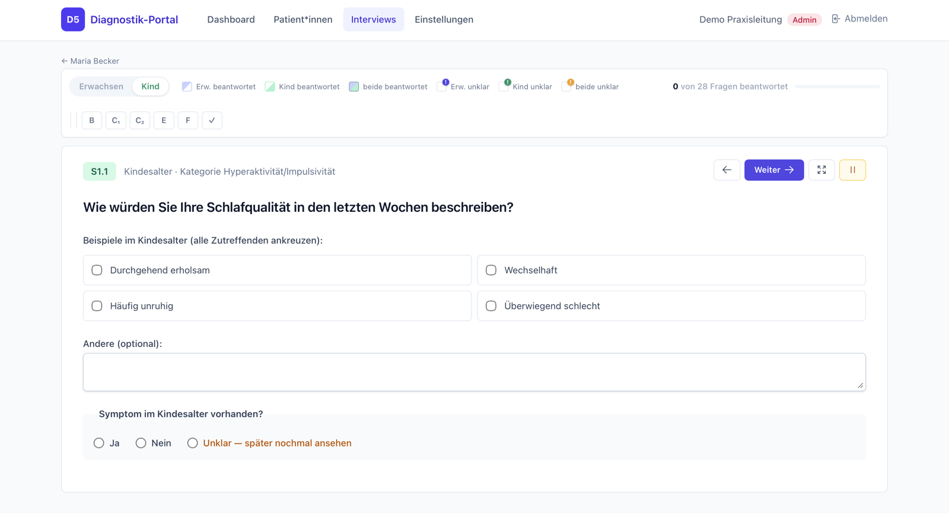The width and height of the screenshot is (949, 513).
Task: Switch to the Erwachsen mode
Action: [x=101, y=87]
